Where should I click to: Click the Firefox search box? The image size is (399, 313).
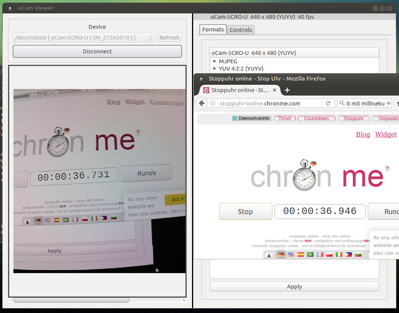point(364,103)
